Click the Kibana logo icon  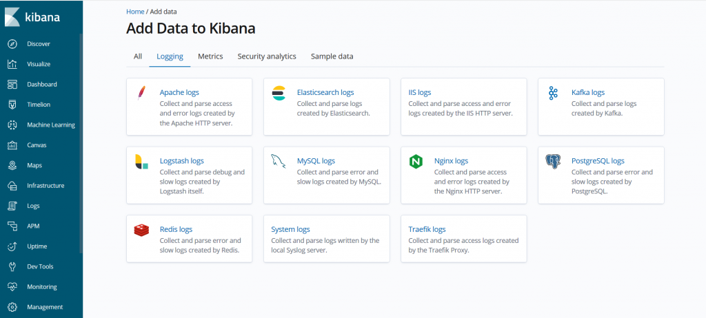tap(12, 17)
